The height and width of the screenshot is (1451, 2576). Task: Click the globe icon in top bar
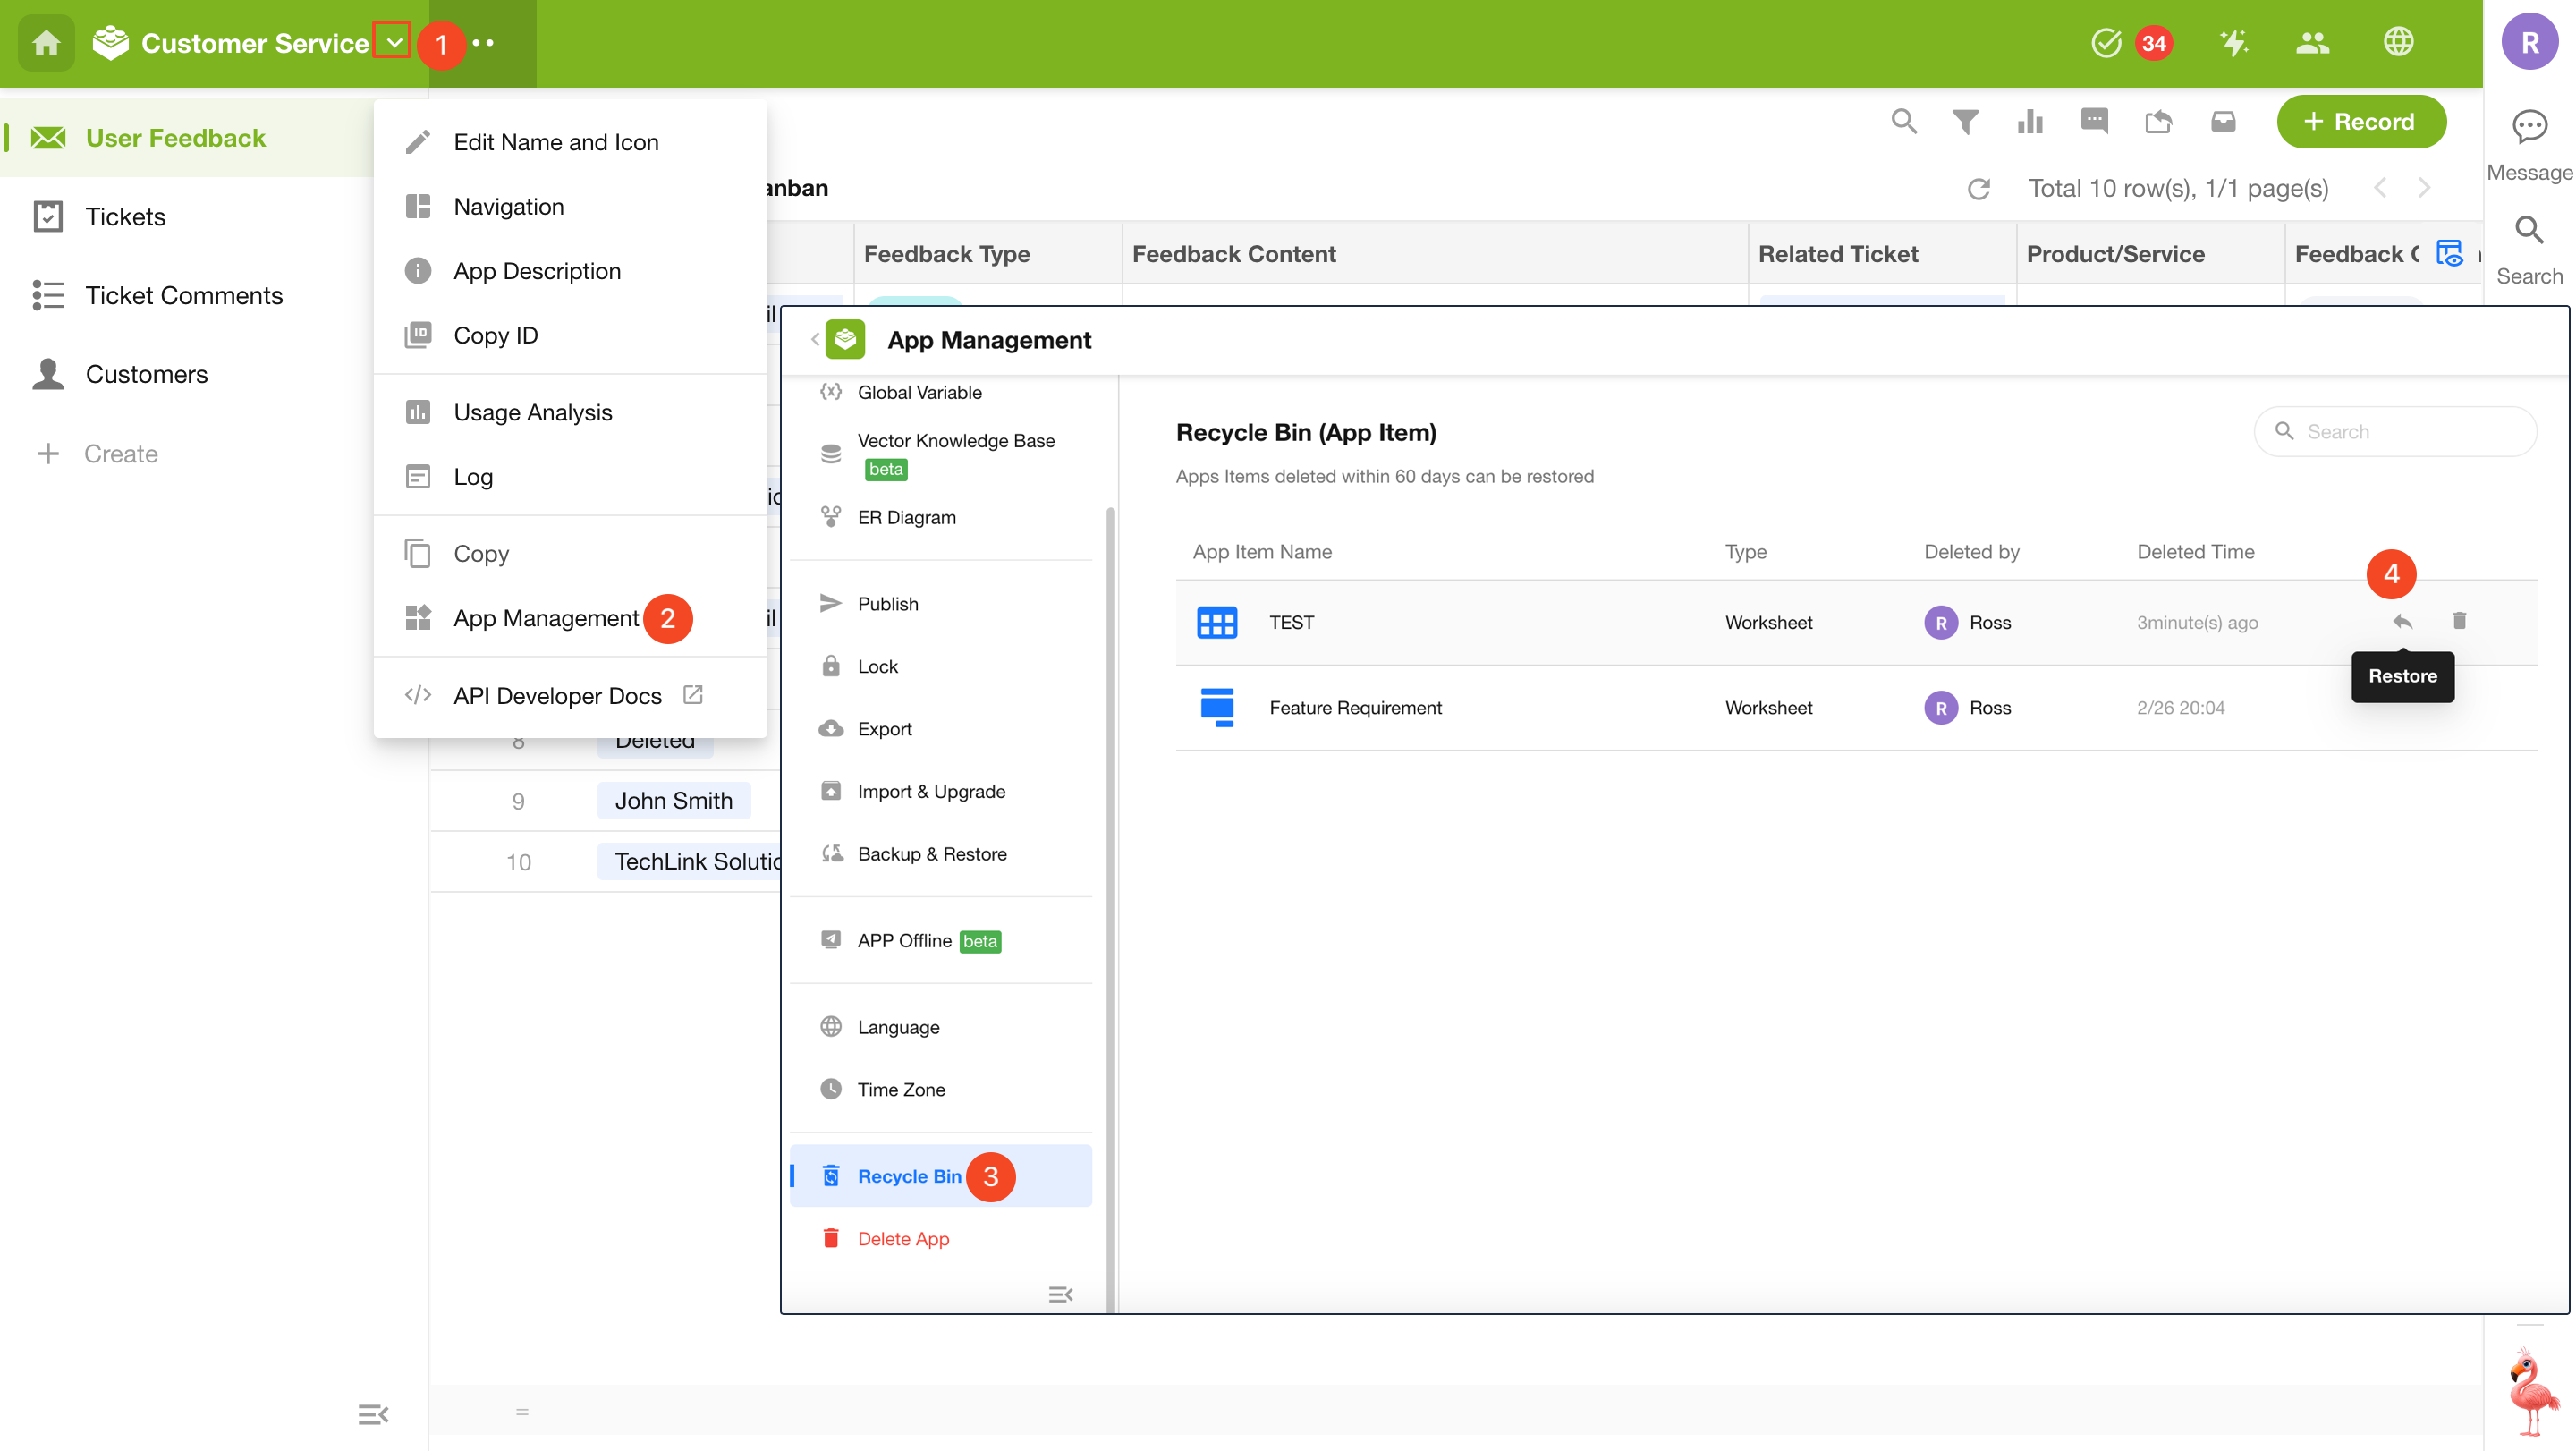pos(2398,43)
